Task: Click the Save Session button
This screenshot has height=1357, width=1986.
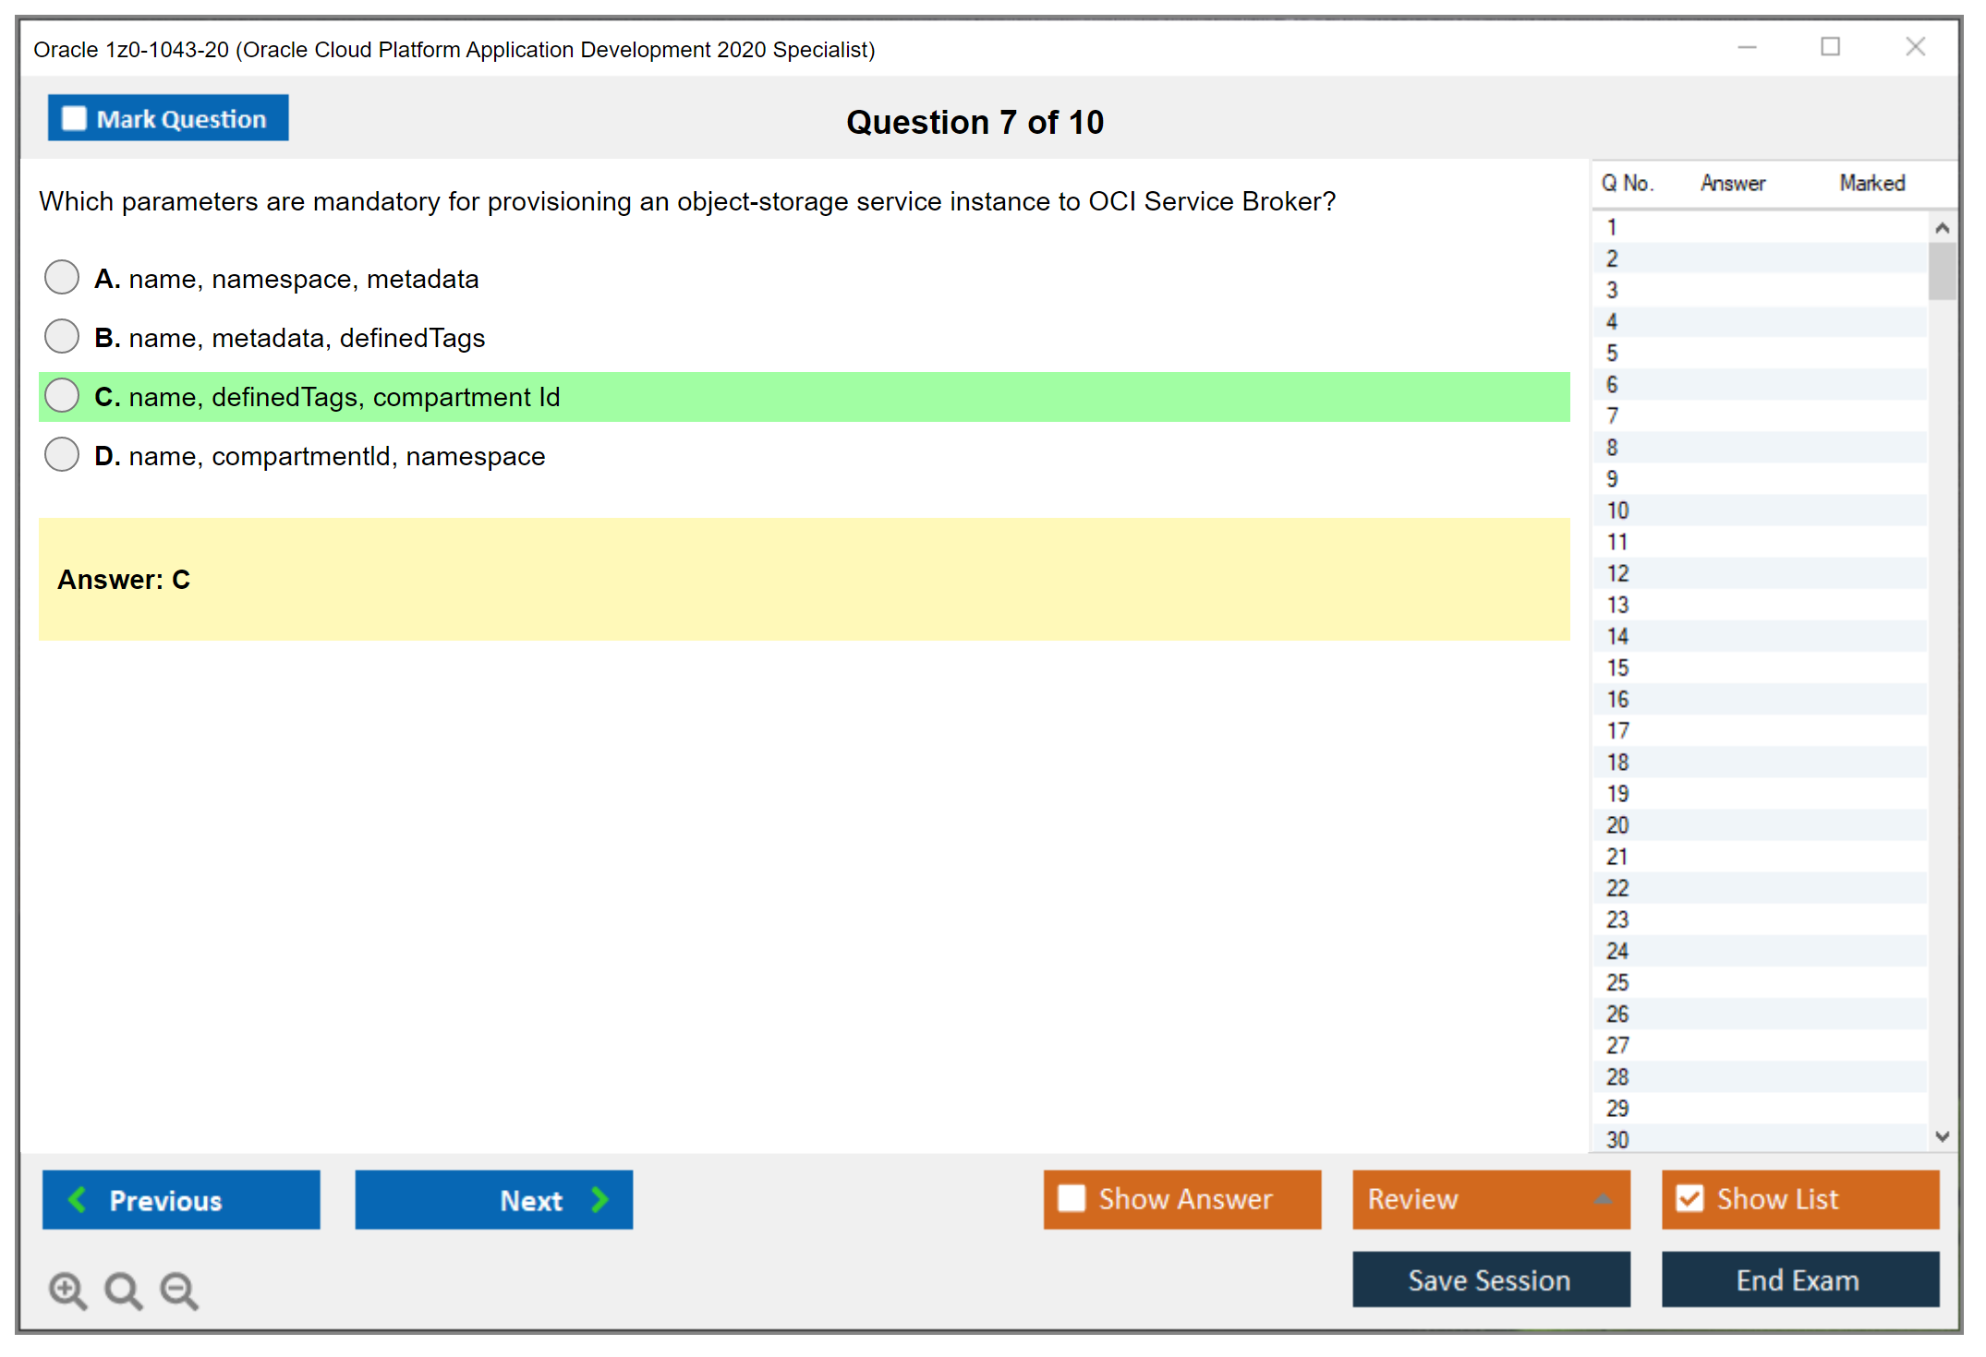Action: (1490, 1280)
